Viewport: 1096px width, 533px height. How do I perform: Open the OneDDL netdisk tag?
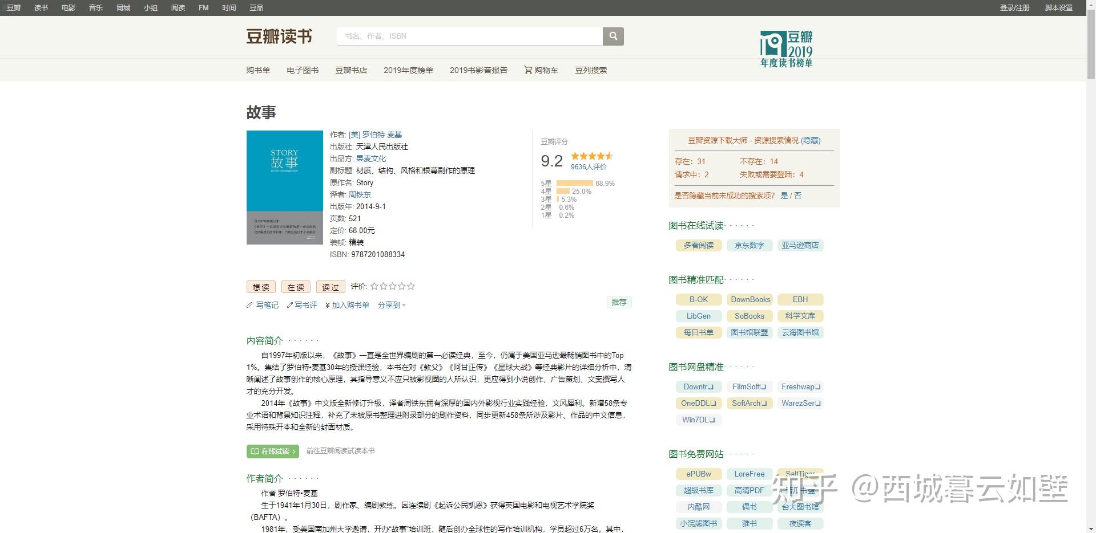click(699, 403)
